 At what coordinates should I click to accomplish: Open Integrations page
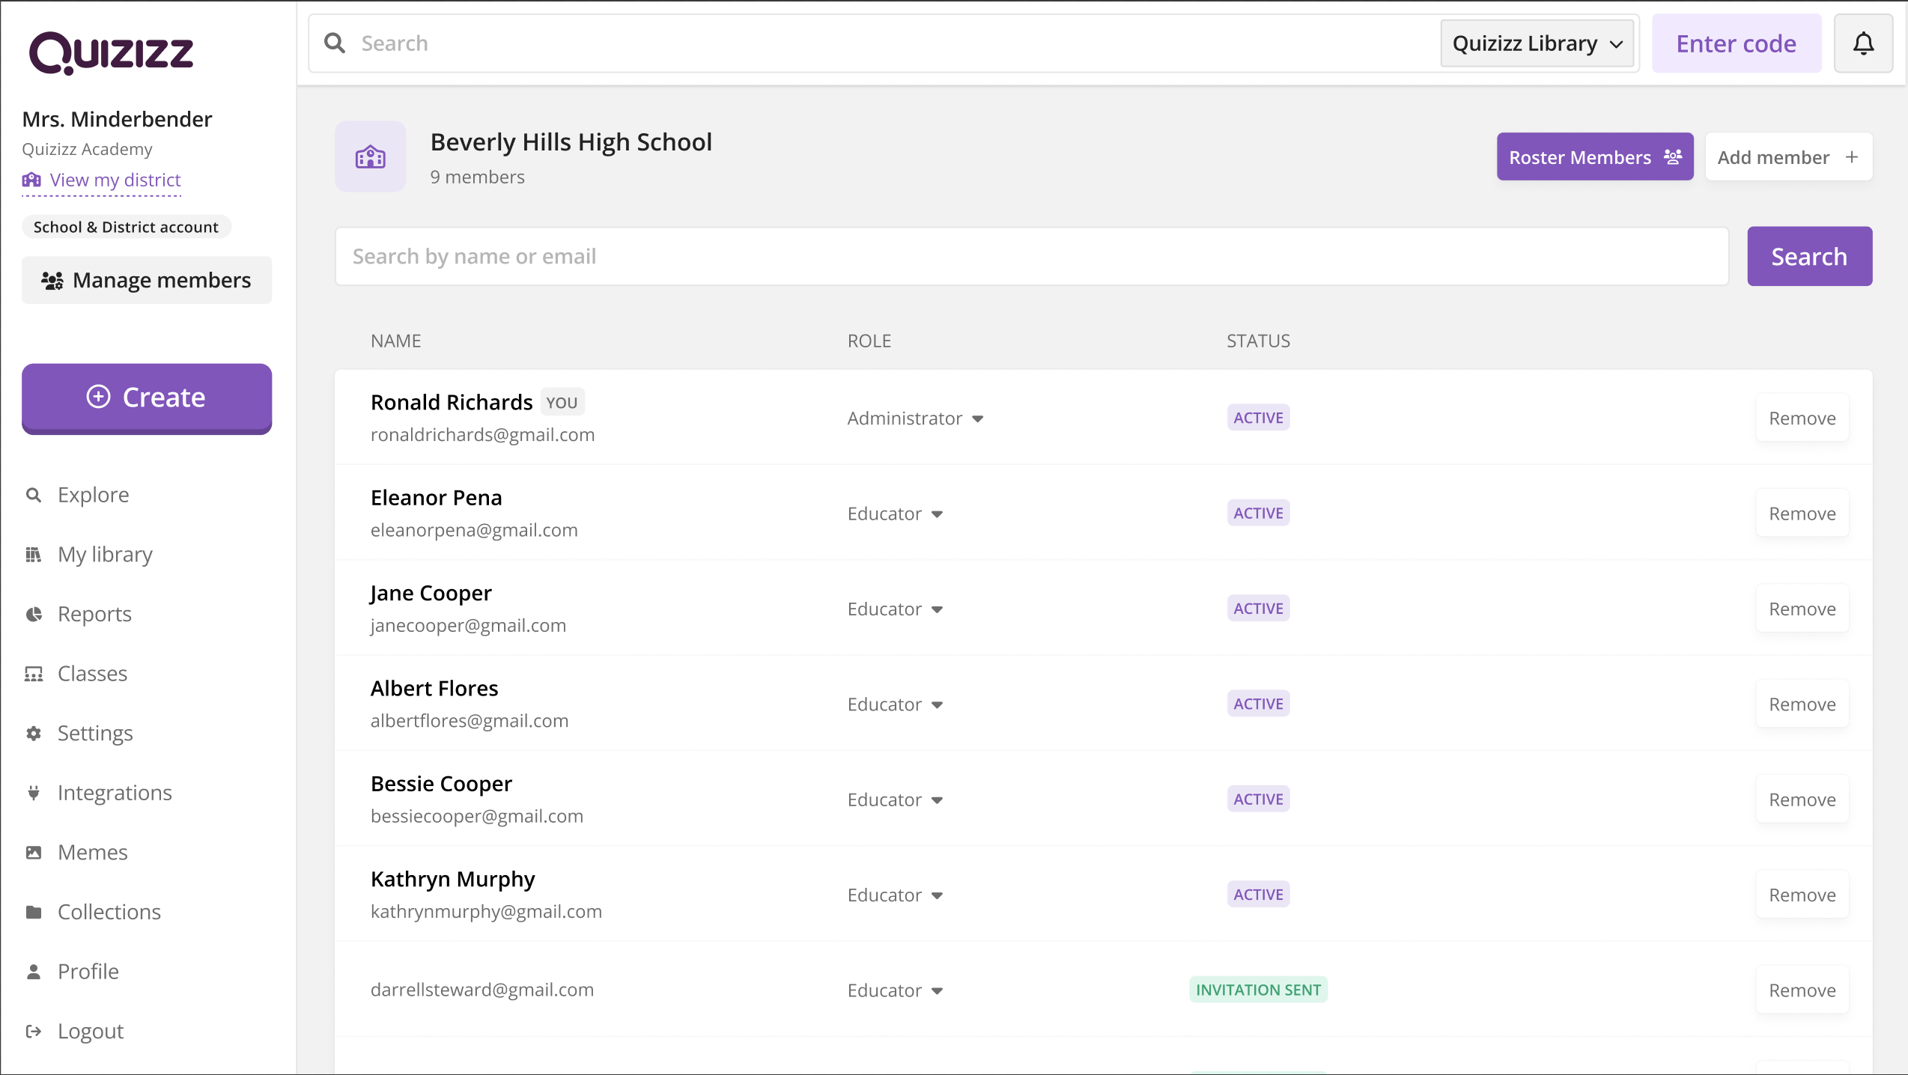(115, 793)
